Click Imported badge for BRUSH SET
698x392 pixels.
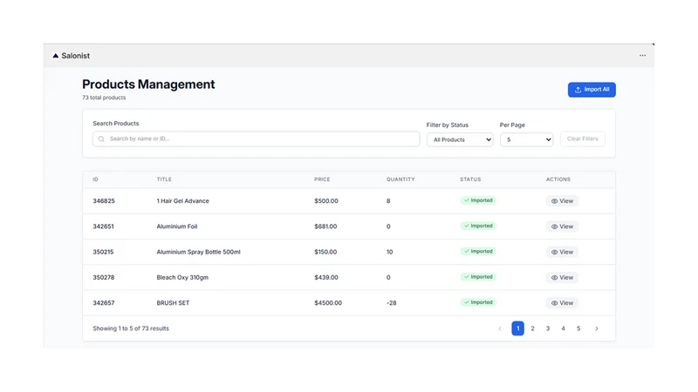(478, 302)
